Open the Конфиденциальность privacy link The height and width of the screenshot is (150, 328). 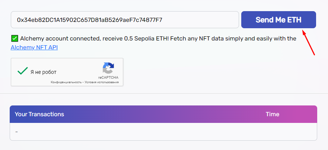pos(66,82)
